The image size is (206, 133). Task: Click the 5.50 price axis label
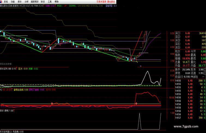pyautogui.click(x=172, y=33)
